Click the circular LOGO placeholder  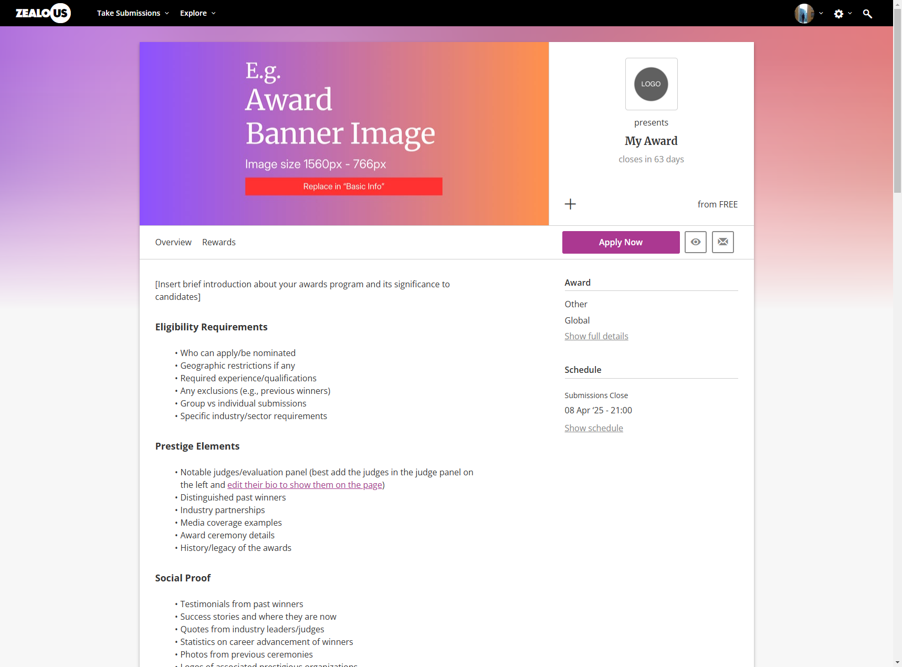pyautogui.click(x=651, y=84)
